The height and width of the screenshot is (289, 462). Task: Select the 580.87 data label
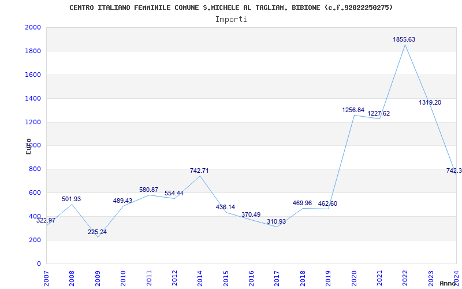148,190
